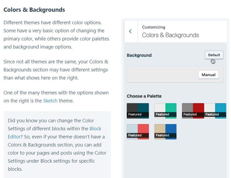The height and width of the screenshot is (178, 231).
Task: Choose the white and green palette
Action: [165, 111]
